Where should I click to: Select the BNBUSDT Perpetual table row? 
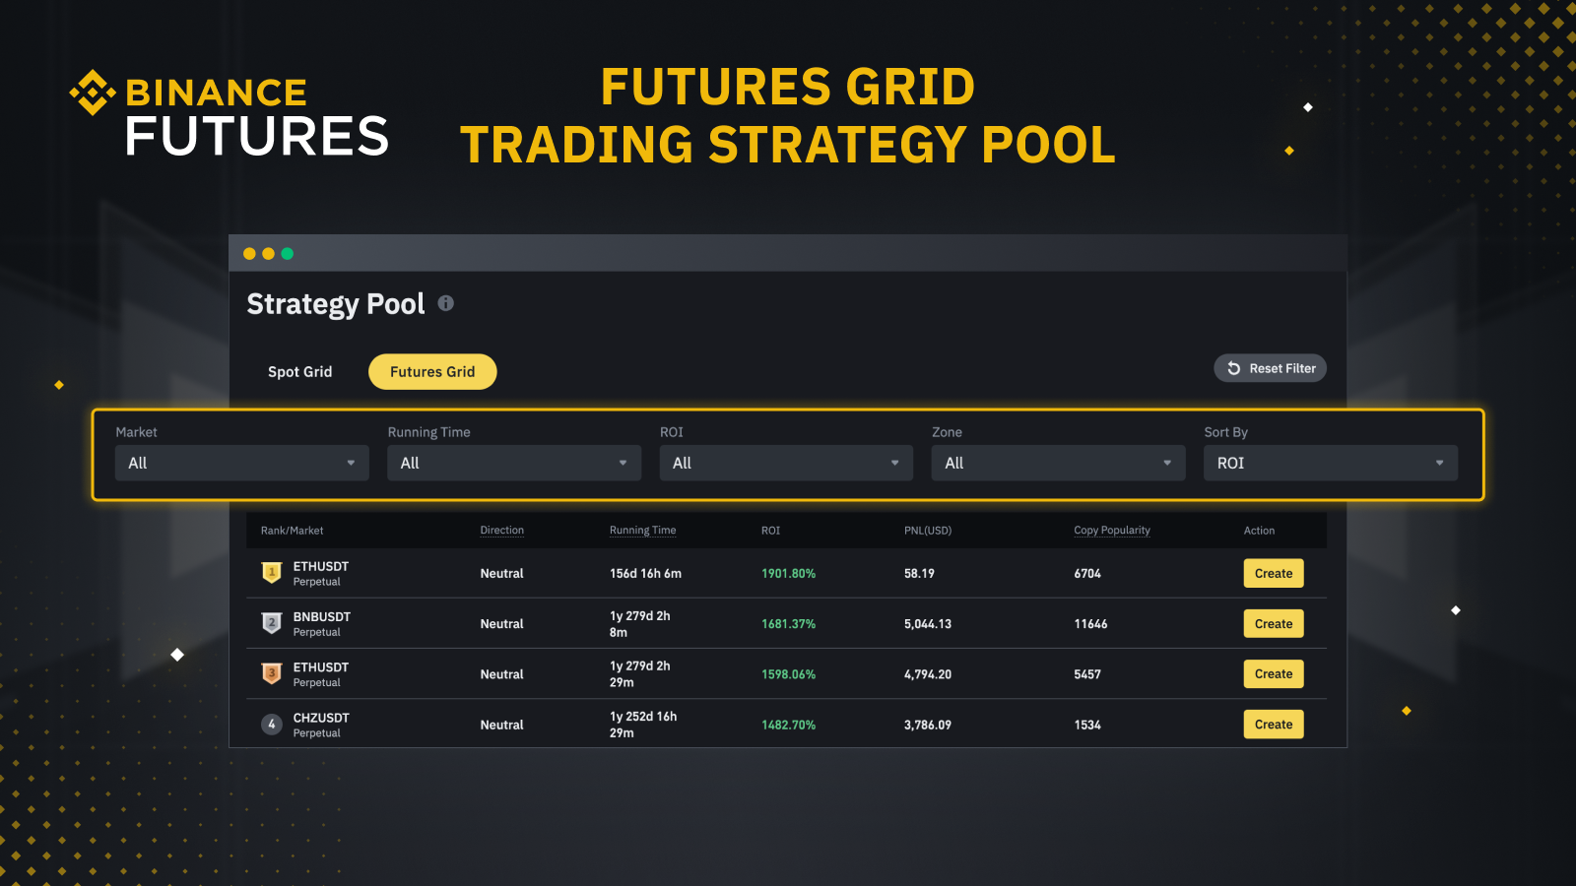689,623
